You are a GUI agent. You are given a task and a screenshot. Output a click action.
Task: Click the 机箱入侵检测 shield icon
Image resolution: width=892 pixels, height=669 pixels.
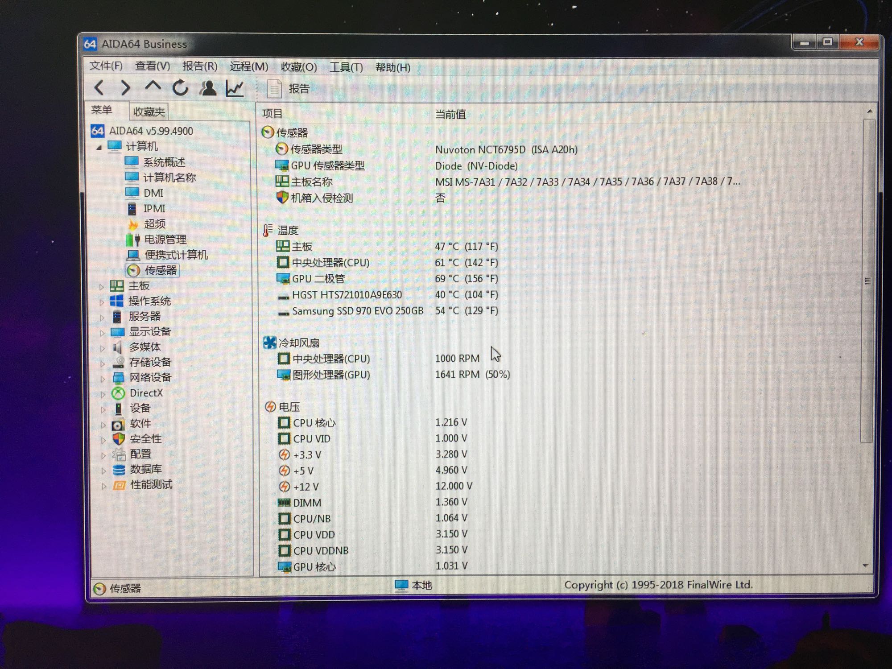[x=282, y=198]
